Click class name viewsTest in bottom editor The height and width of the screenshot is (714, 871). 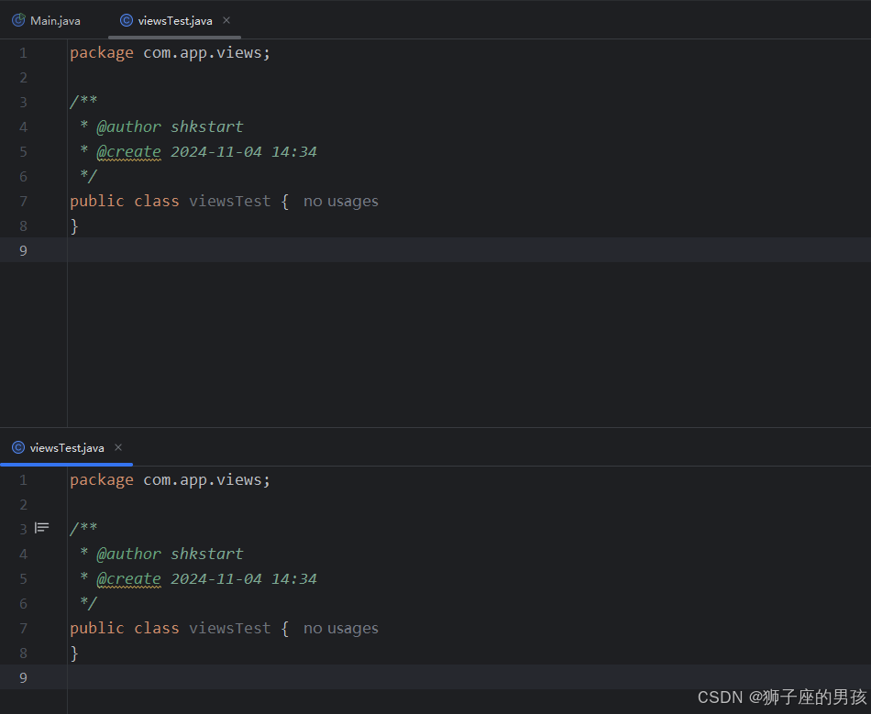pos(230,628)
